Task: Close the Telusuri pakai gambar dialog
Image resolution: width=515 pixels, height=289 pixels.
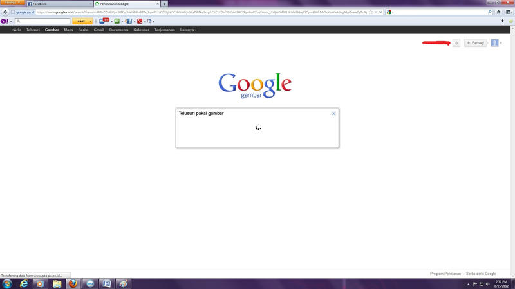Action: [x=333, y=114]
